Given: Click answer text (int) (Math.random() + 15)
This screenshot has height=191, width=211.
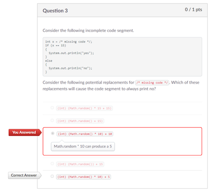Looking at the screenshot, I should tap(80, 121).
